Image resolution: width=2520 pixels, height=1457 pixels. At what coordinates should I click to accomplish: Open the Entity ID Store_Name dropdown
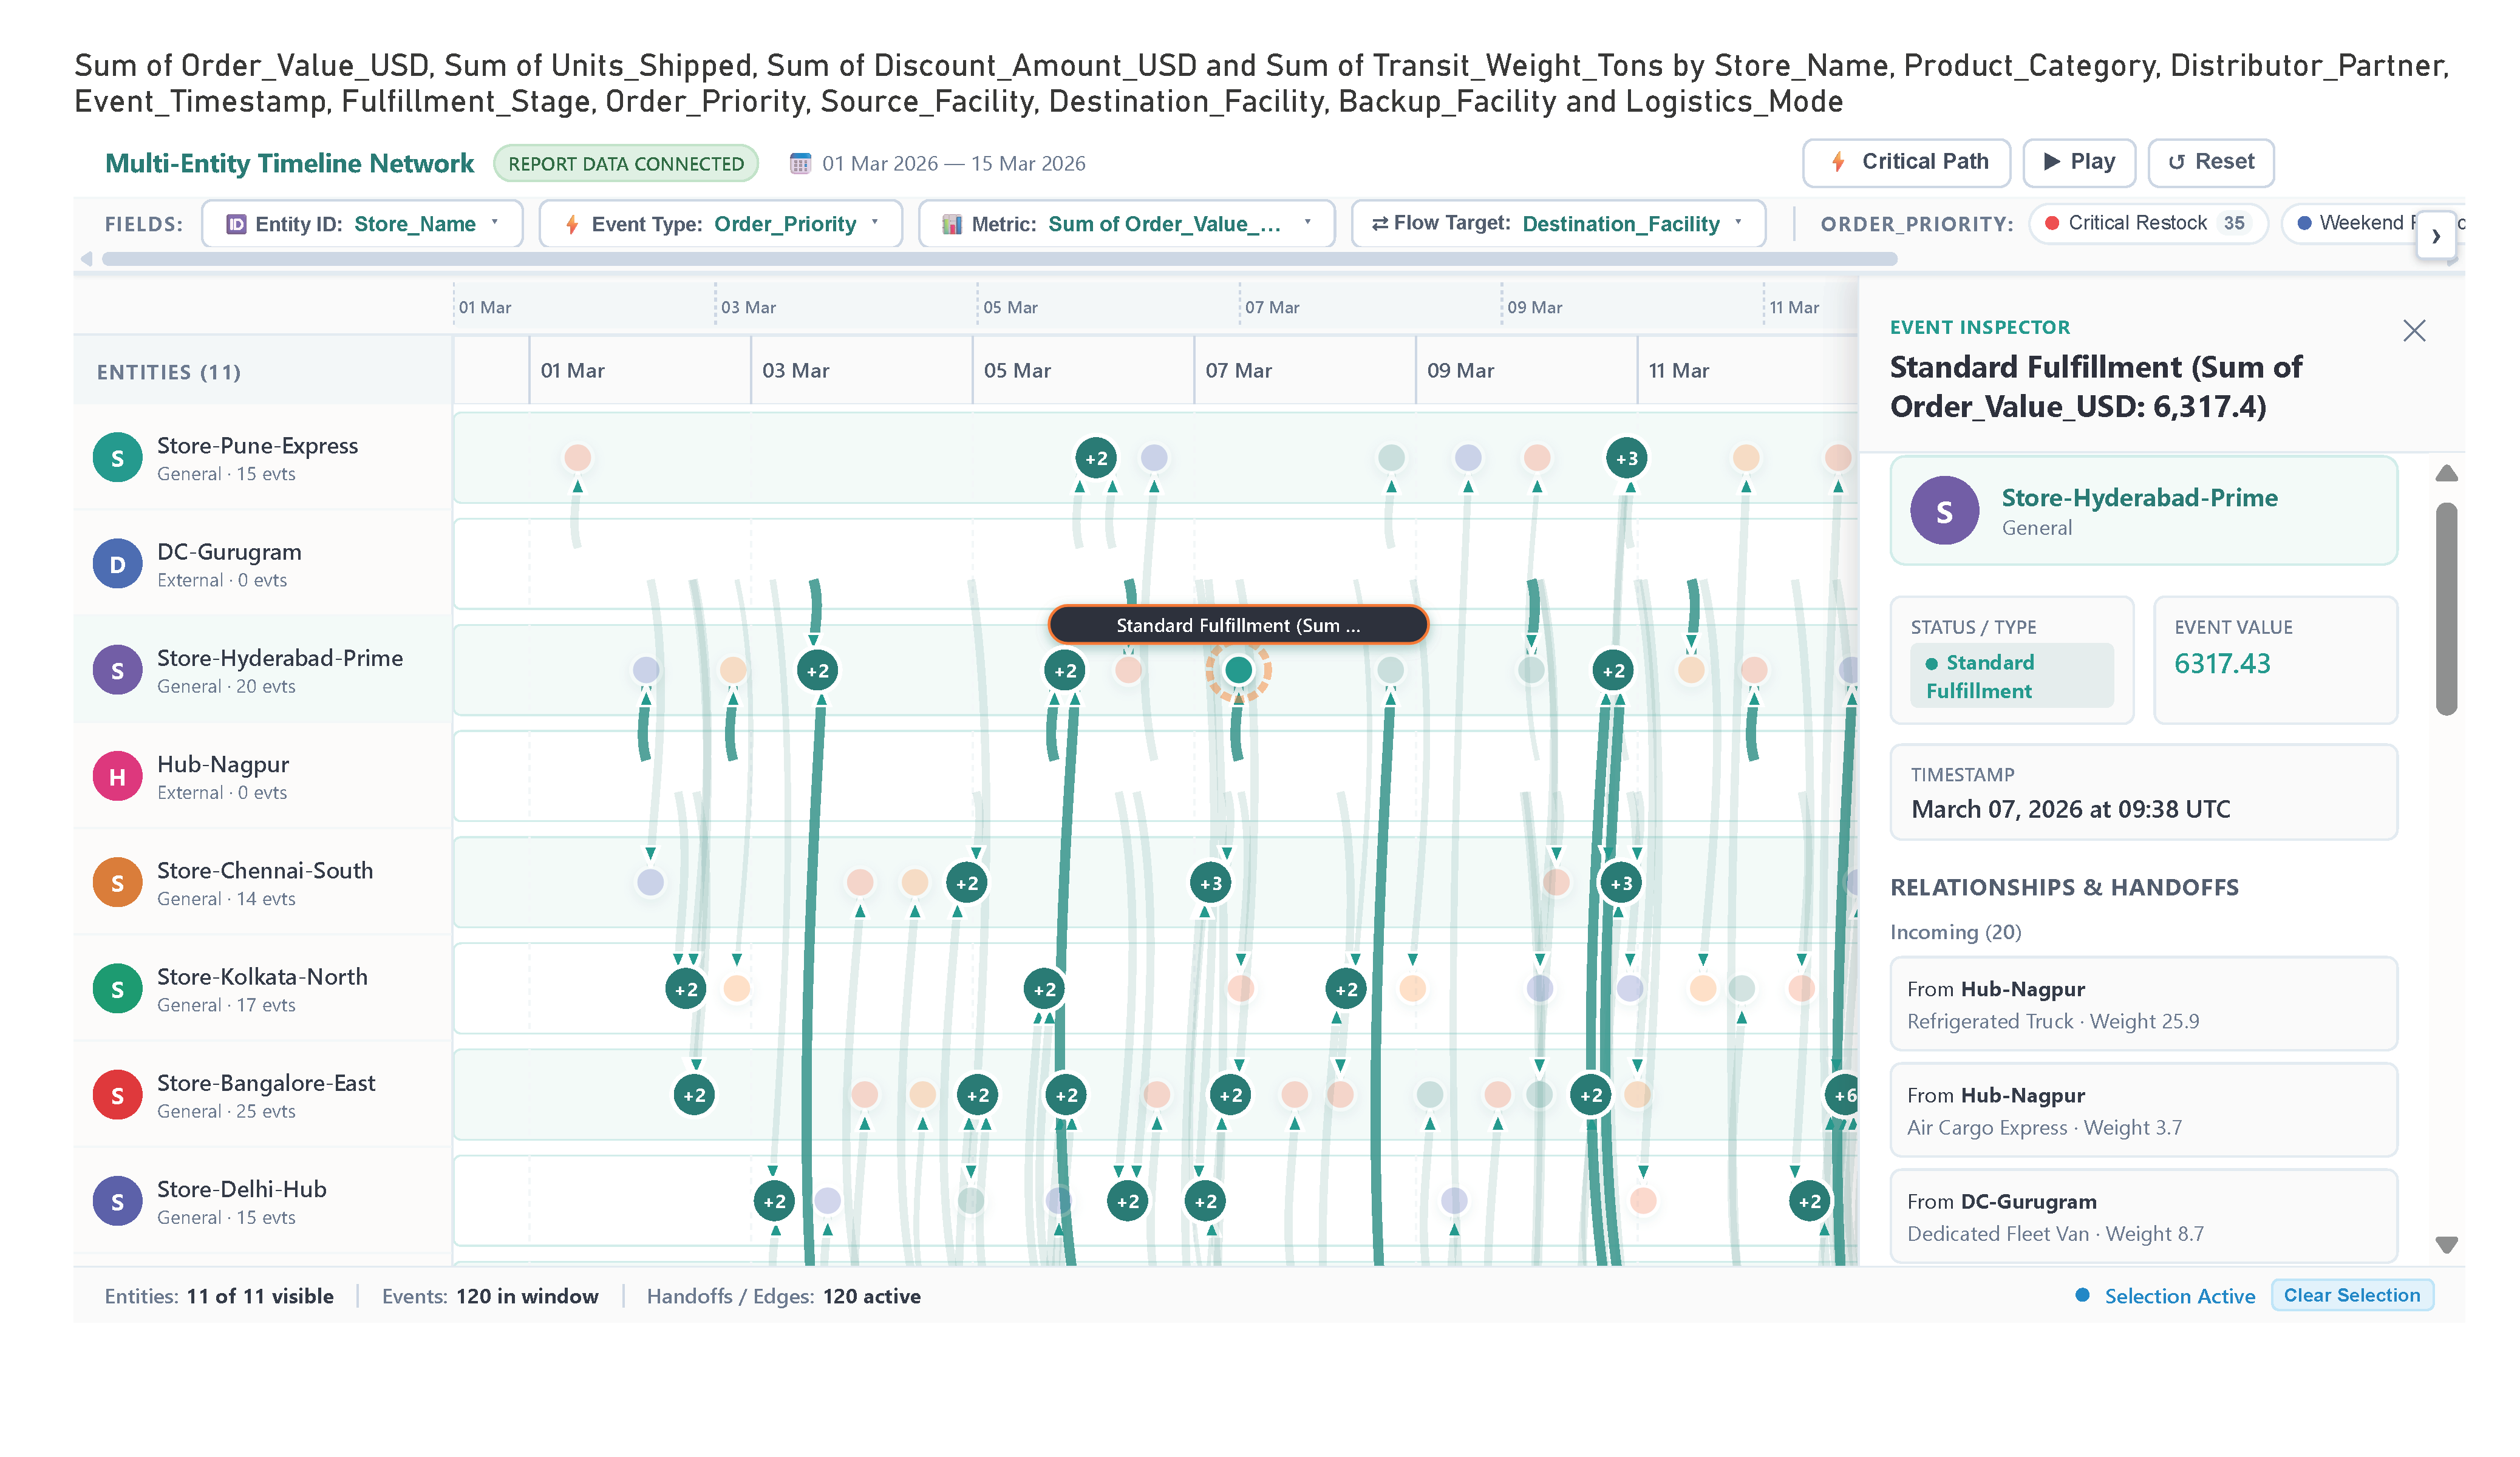coord(362,224)
